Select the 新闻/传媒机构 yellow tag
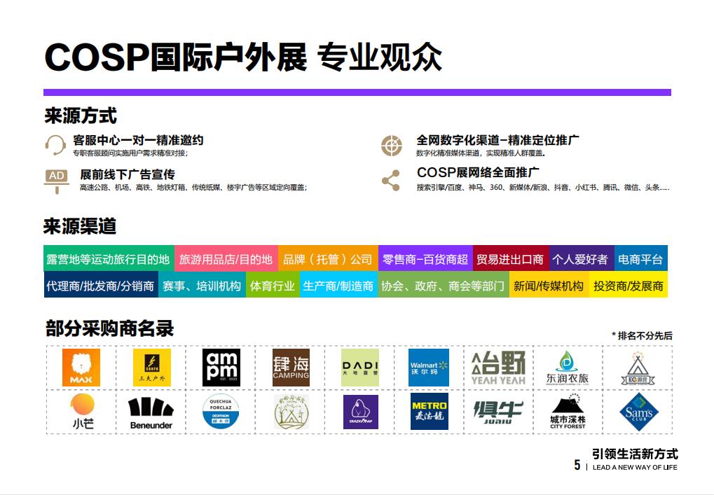Screen dimensions: 714x495 click(x=548, y=286)
